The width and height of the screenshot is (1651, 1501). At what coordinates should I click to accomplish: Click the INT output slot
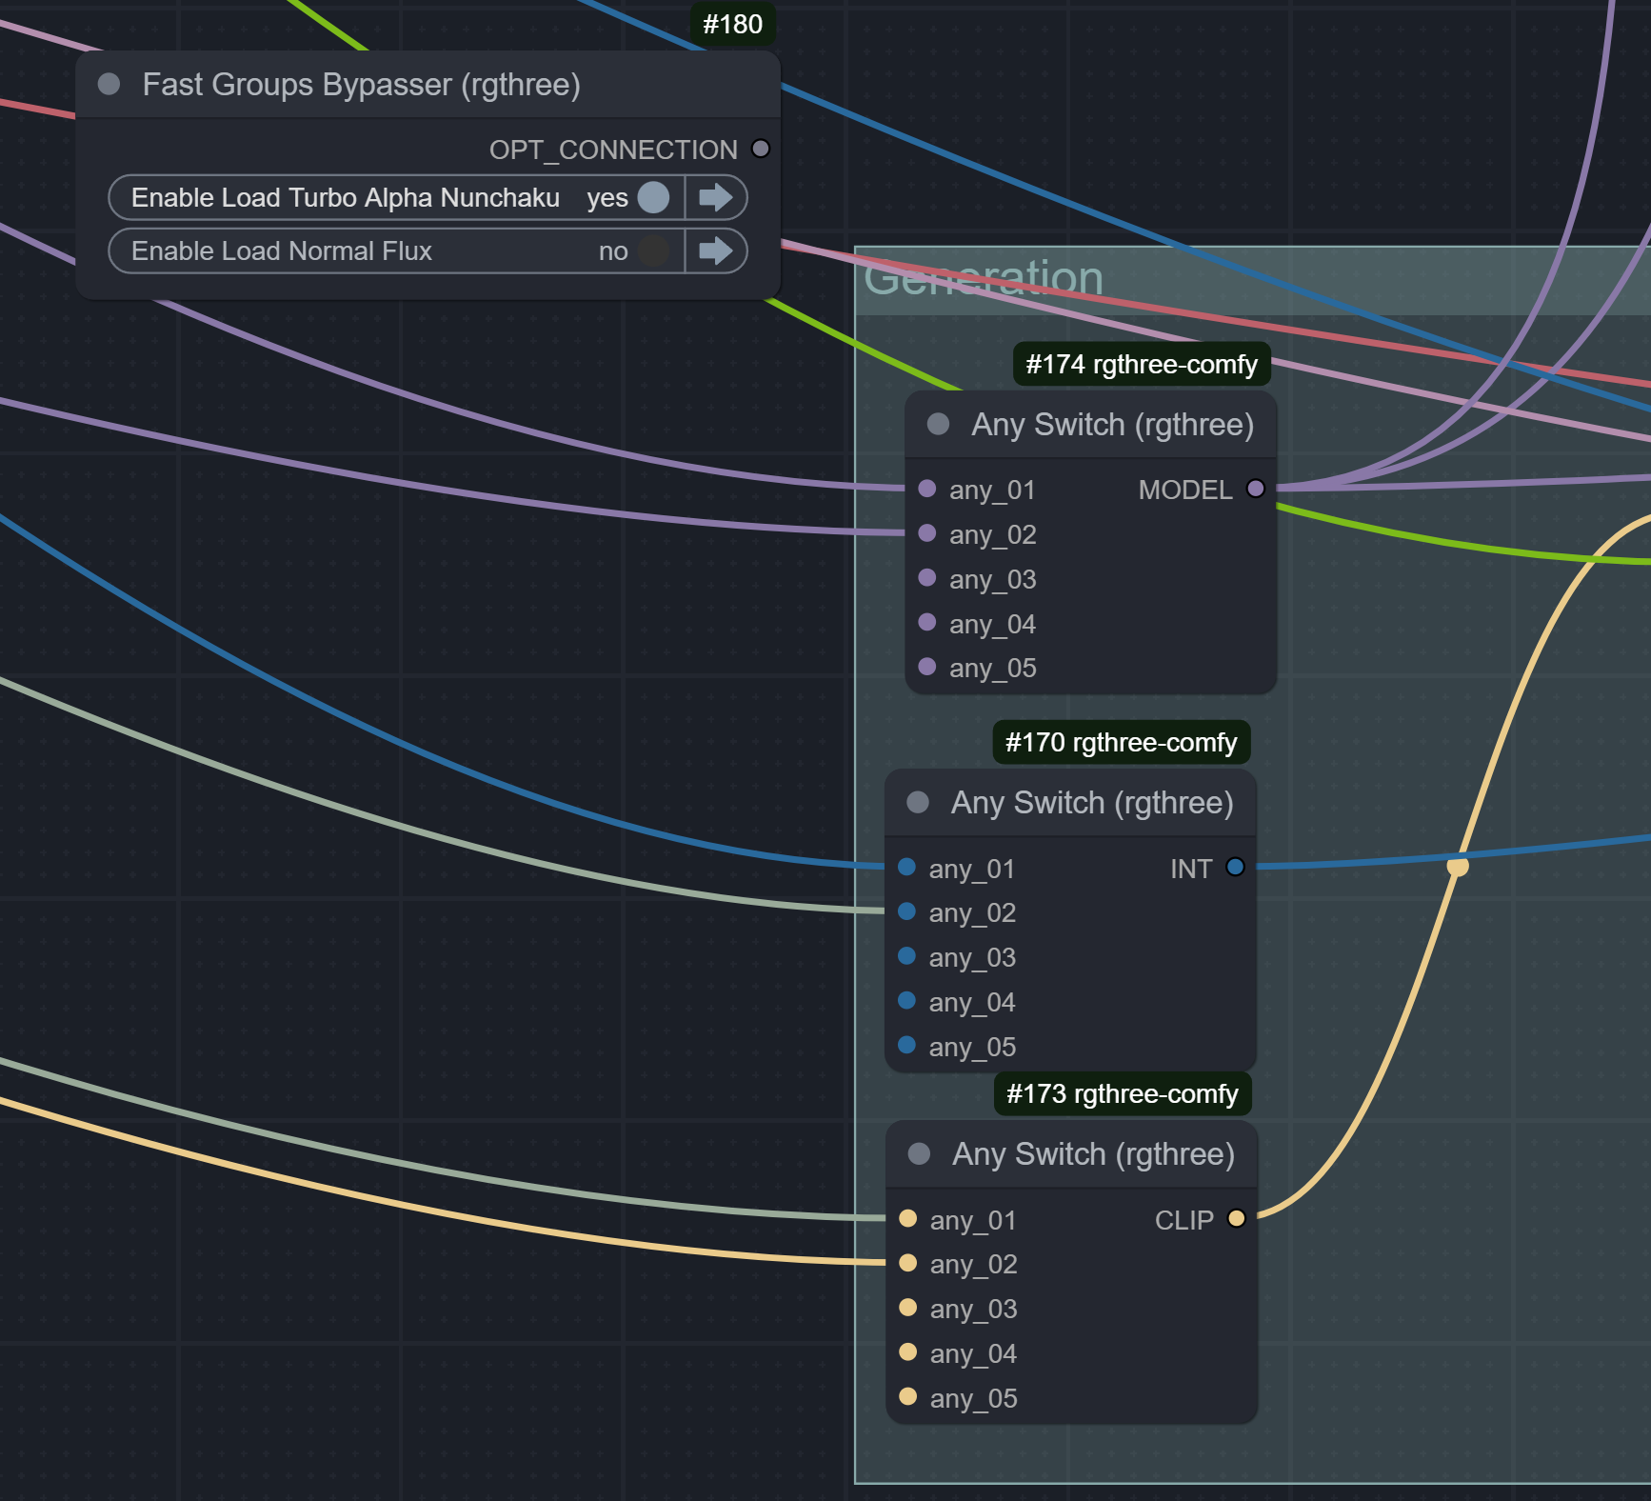pos(1235,867)
